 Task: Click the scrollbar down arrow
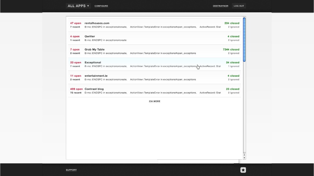click(244, 158)
